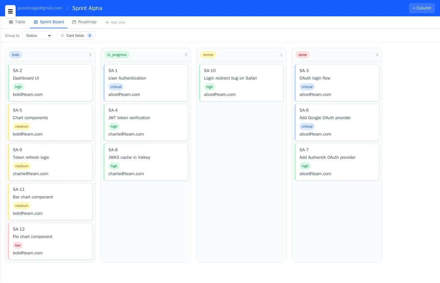Open the SA-10 Login redirect bug card
Image resolution: width=440 pixels, height=283 pixels.
click(x=241, y=82)
